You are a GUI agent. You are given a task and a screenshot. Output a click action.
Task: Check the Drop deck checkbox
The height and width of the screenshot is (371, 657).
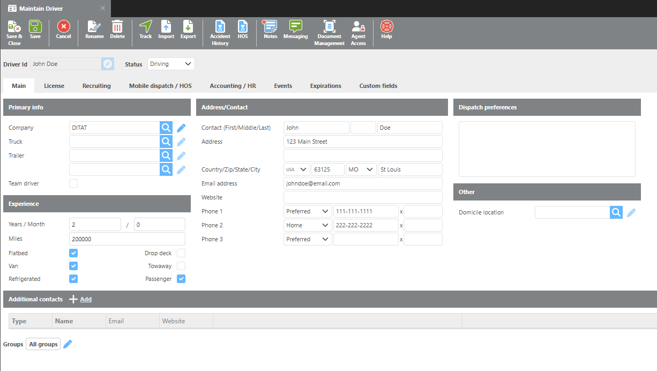[x=181, y=253]
